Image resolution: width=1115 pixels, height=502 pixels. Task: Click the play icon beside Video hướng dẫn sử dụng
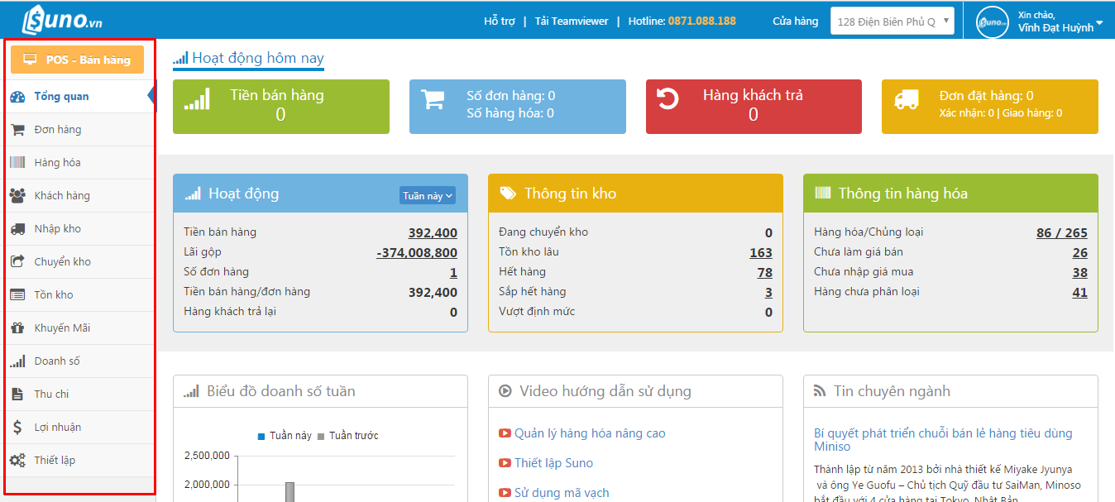505,391
